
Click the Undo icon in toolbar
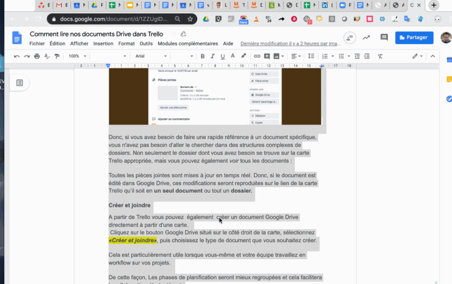click(16, 57)
